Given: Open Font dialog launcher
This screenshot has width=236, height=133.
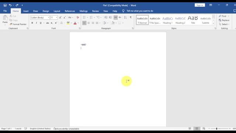Looking at the screenshot, I should pyautogui.click(x=80, y=28).
